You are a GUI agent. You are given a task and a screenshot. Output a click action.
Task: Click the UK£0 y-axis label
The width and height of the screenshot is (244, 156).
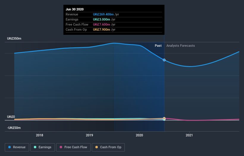[11, 117]
